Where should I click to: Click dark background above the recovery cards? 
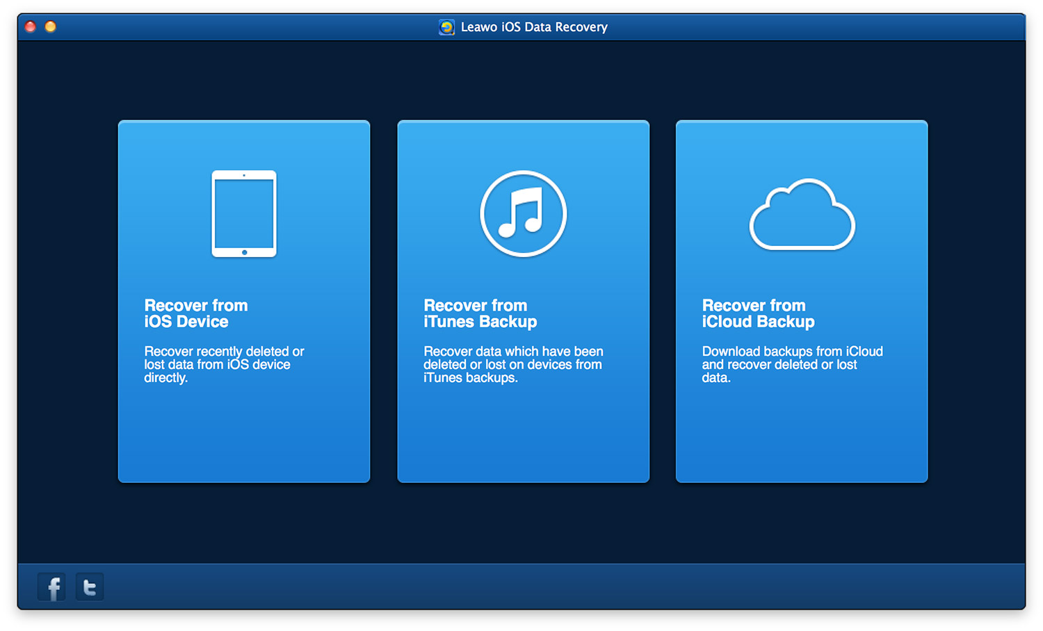click(x=521, y=80)
